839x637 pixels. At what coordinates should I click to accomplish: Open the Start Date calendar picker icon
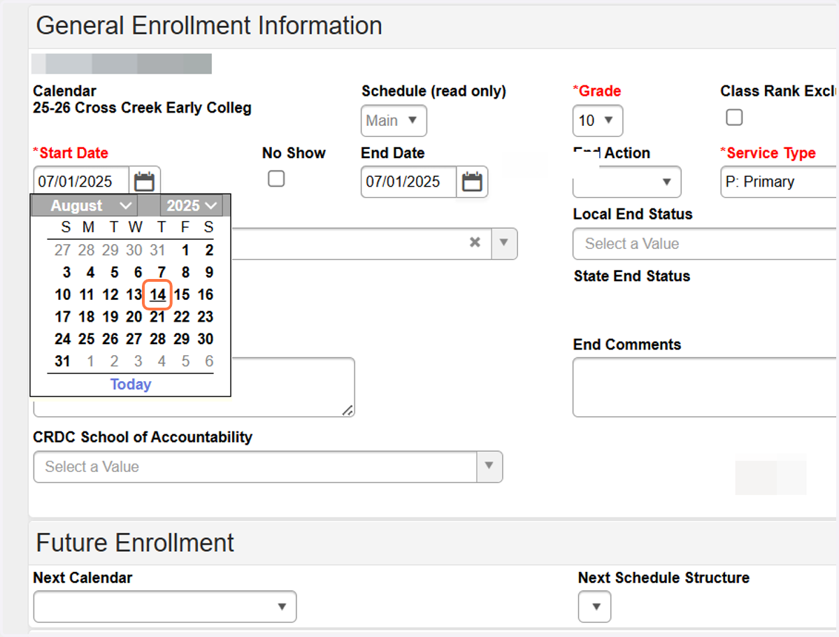(x=145, y=182)
